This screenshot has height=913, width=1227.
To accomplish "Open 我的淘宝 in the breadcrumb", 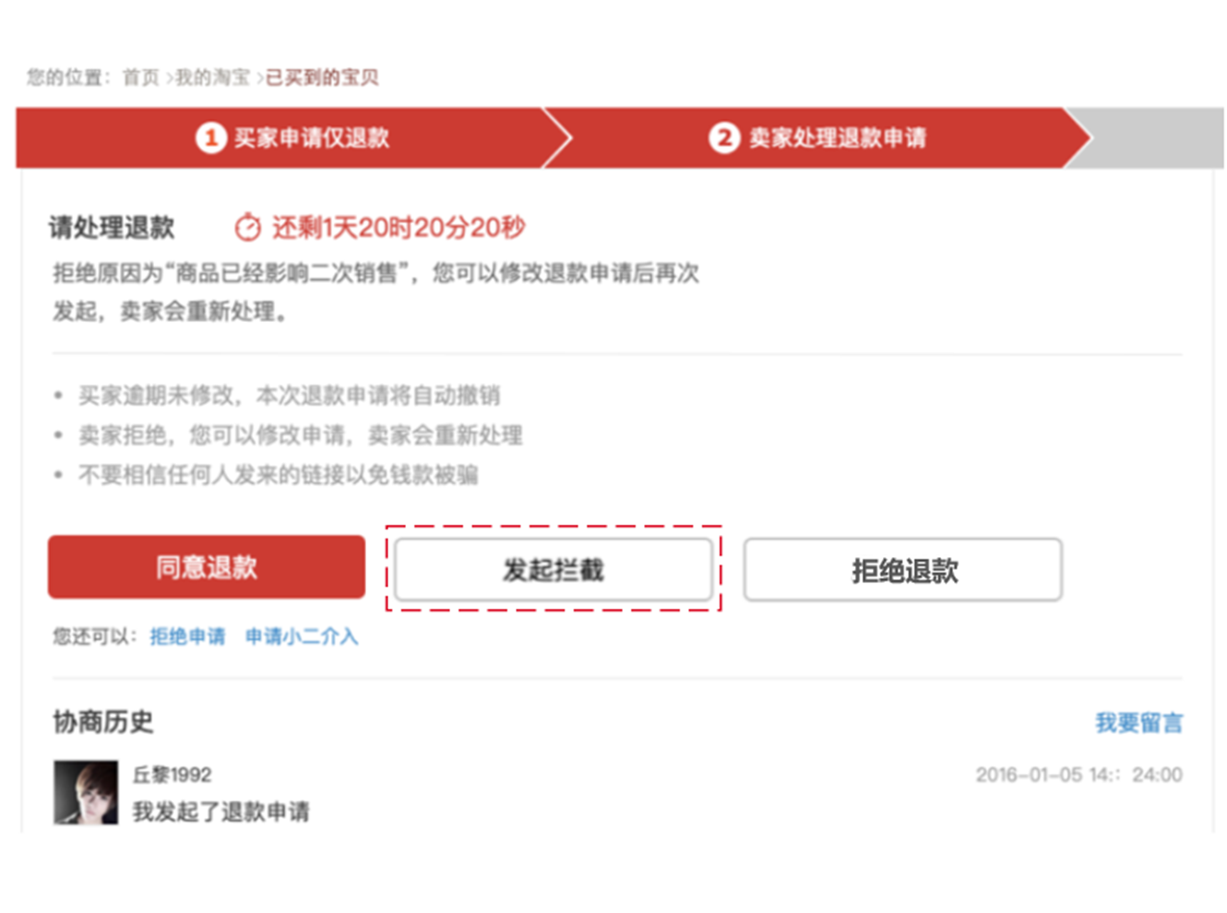I will click(x=213, y=77).
